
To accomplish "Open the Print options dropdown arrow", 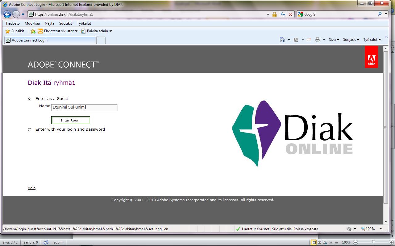I will point(324,40).
